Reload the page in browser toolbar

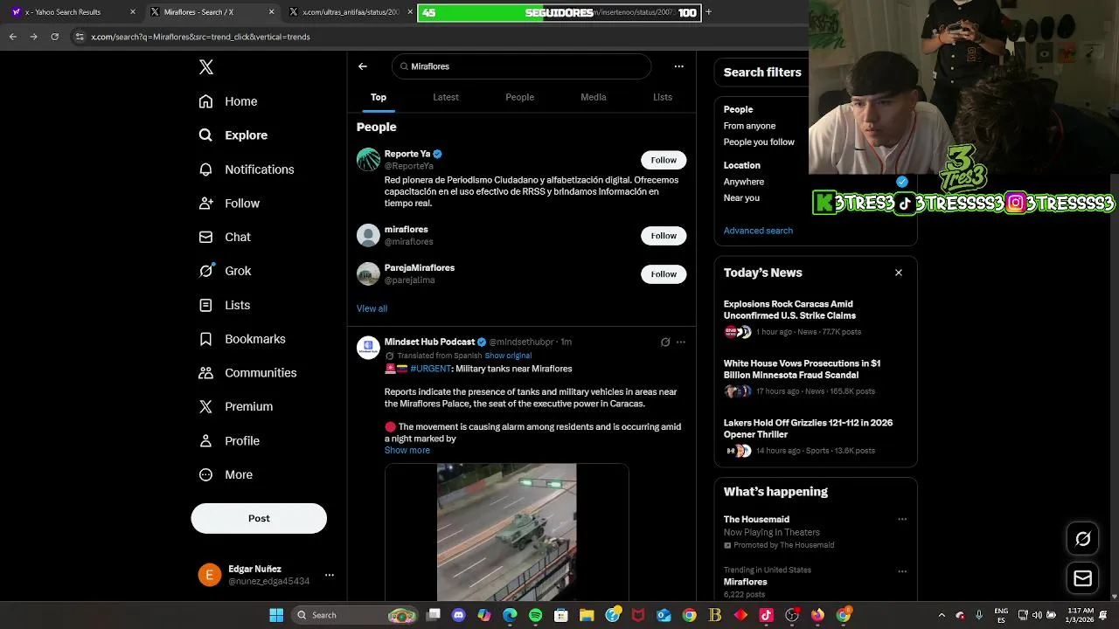[x=54, y=37]
